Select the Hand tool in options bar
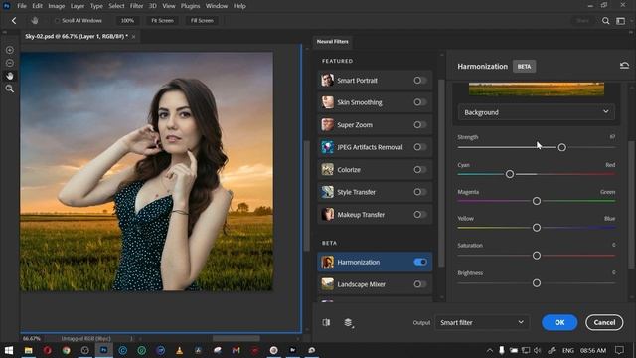This screenshot has height=358, width=636. (x=35, y=20)
